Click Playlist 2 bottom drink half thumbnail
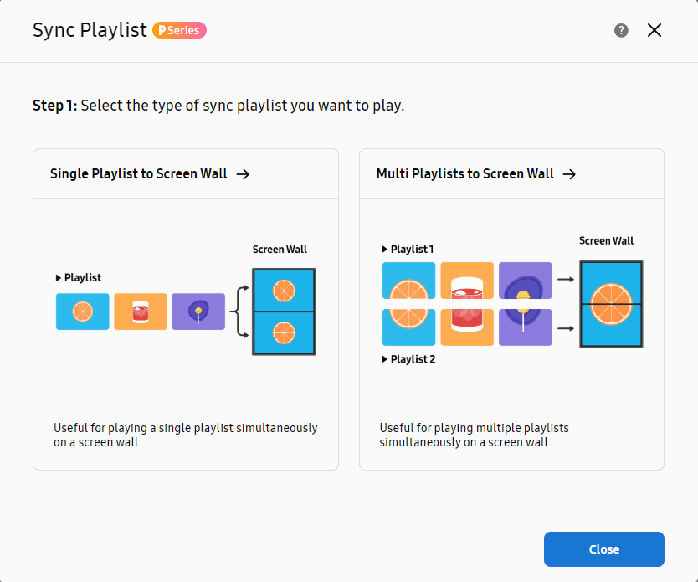The image size is (698, 582). pos(466,327)
